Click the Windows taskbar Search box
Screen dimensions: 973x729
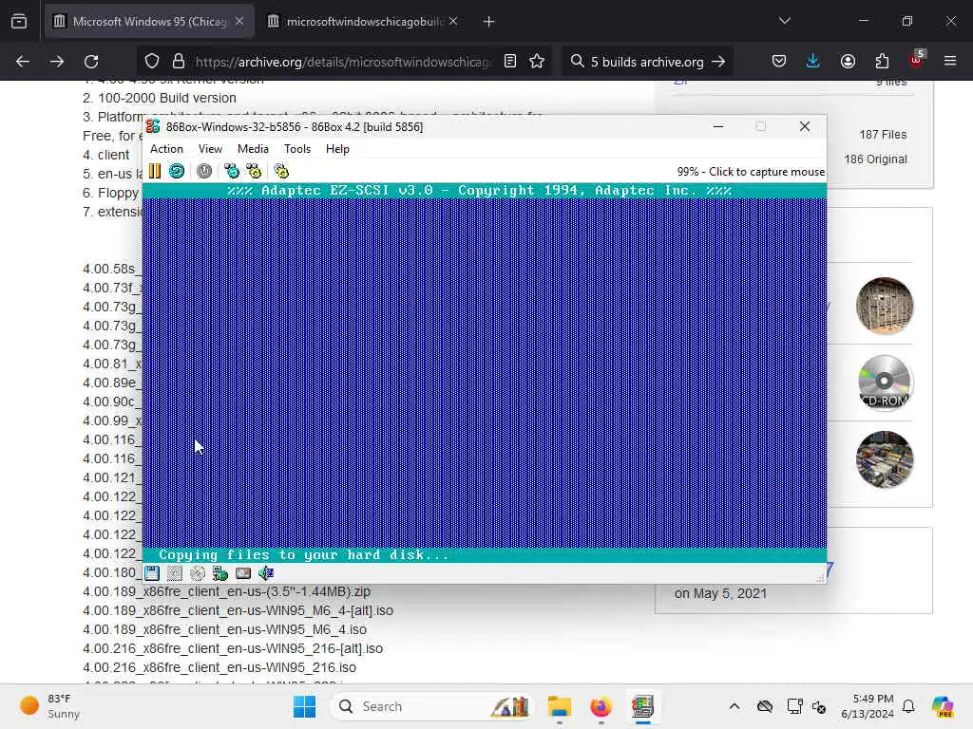pos(432,706)
